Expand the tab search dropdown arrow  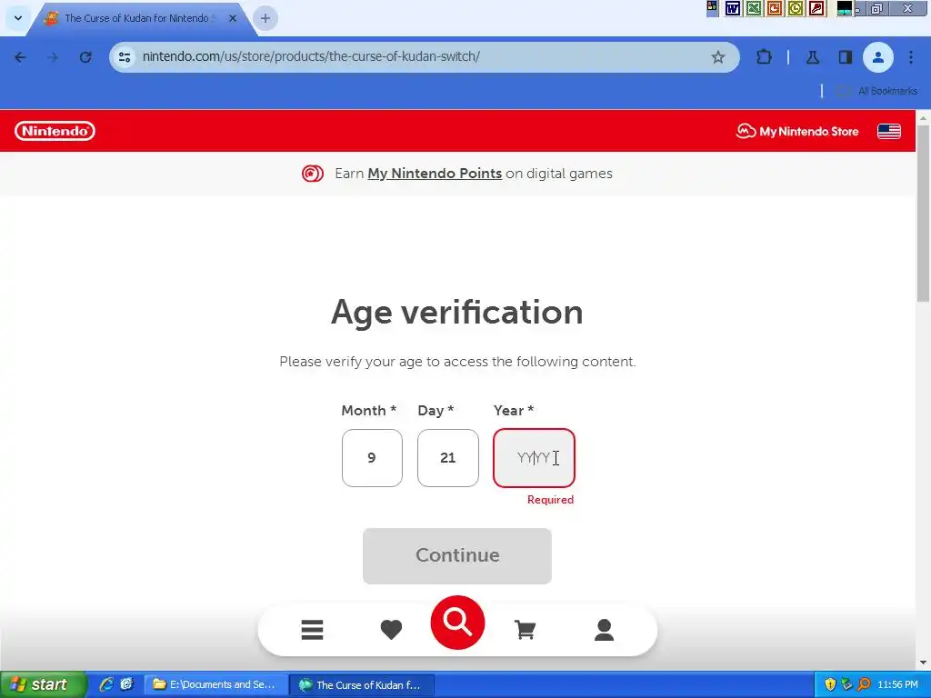[x=18, y=18]
